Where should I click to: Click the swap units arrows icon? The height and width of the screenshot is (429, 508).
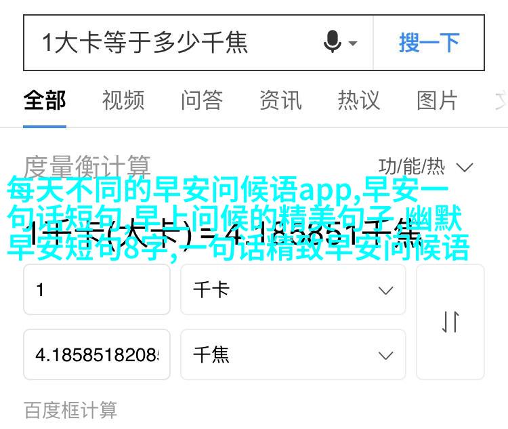[x=450, y=322]
